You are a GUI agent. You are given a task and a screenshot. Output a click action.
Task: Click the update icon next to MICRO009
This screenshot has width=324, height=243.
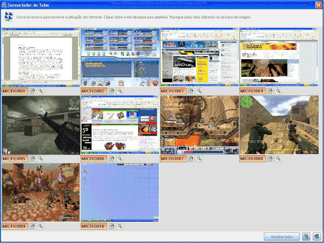33,226
